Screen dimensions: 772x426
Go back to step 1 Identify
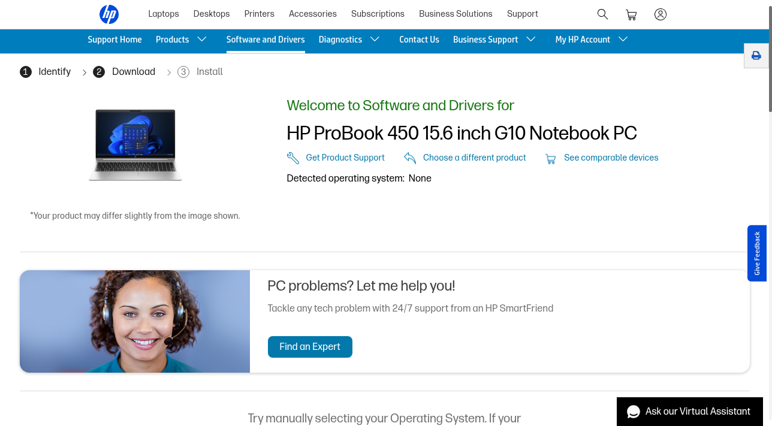pos(46,72)
